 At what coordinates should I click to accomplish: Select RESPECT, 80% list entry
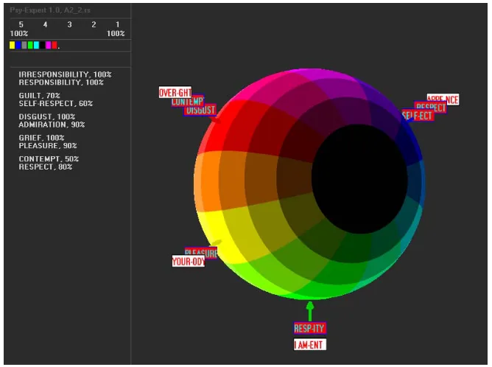tap(45, 167)
